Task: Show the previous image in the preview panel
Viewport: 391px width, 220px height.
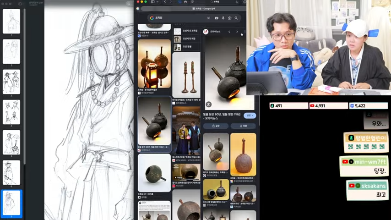Action: 229,32
